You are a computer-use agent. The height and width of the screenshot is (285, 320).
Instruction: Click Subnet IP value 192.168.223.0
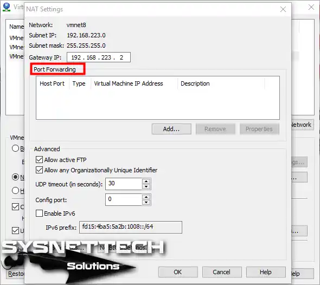[86, 35]
